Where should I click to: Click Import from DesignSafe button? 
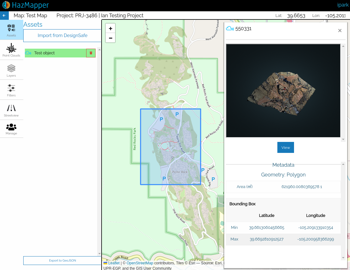62,35
